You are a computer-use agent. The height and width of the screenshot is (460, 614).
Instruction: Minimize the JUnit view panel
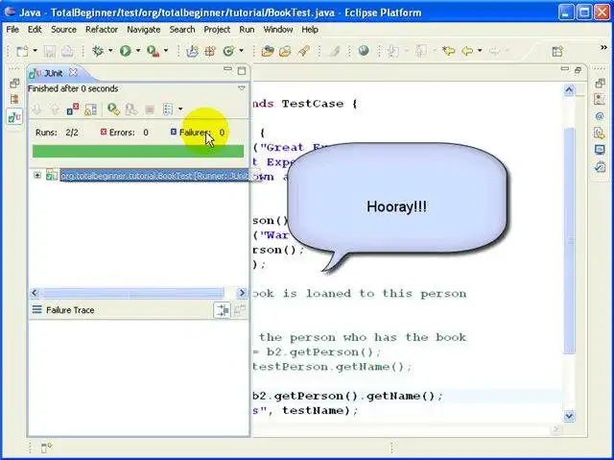(227, 69)
